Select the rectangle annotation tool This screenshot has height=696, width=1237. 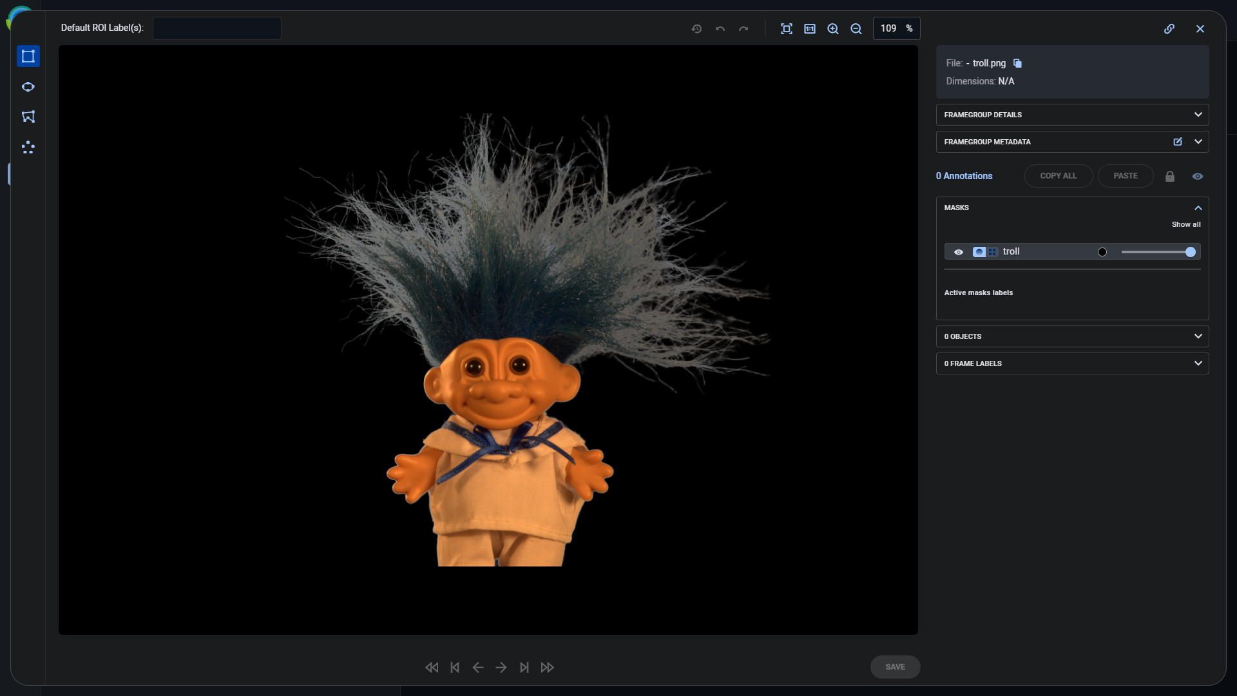click(x=28, y=56)
